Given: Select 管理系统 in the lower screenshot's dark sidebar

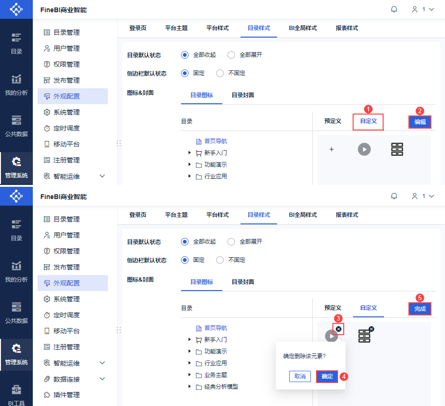Looking at the screenshot, I should [x=16, y=354].
